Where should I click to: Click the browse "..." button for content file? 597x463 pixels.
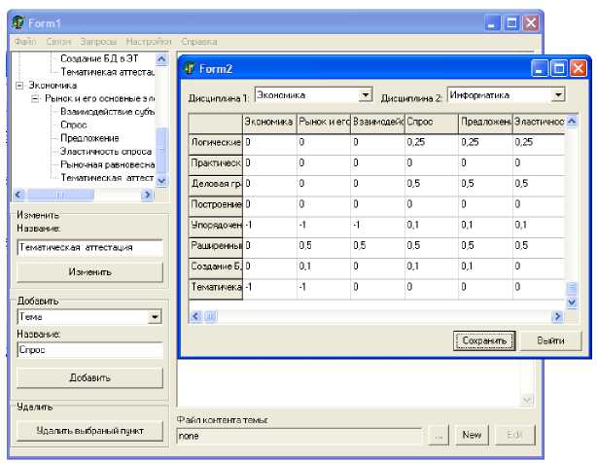(439, 436)
